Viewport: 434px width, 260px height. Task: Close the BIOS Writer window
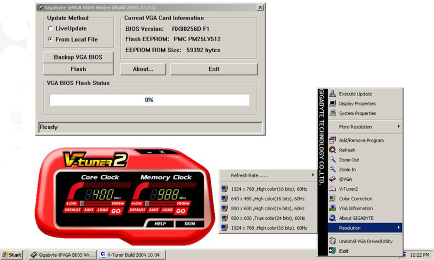(x=260, y=7)
